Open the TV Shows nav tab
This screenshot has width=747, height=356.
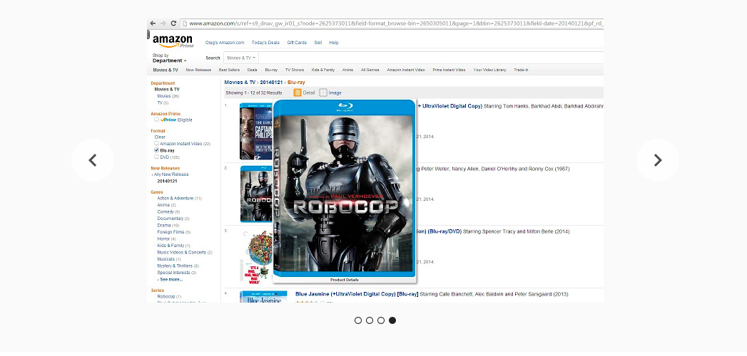tap(295, 70)
